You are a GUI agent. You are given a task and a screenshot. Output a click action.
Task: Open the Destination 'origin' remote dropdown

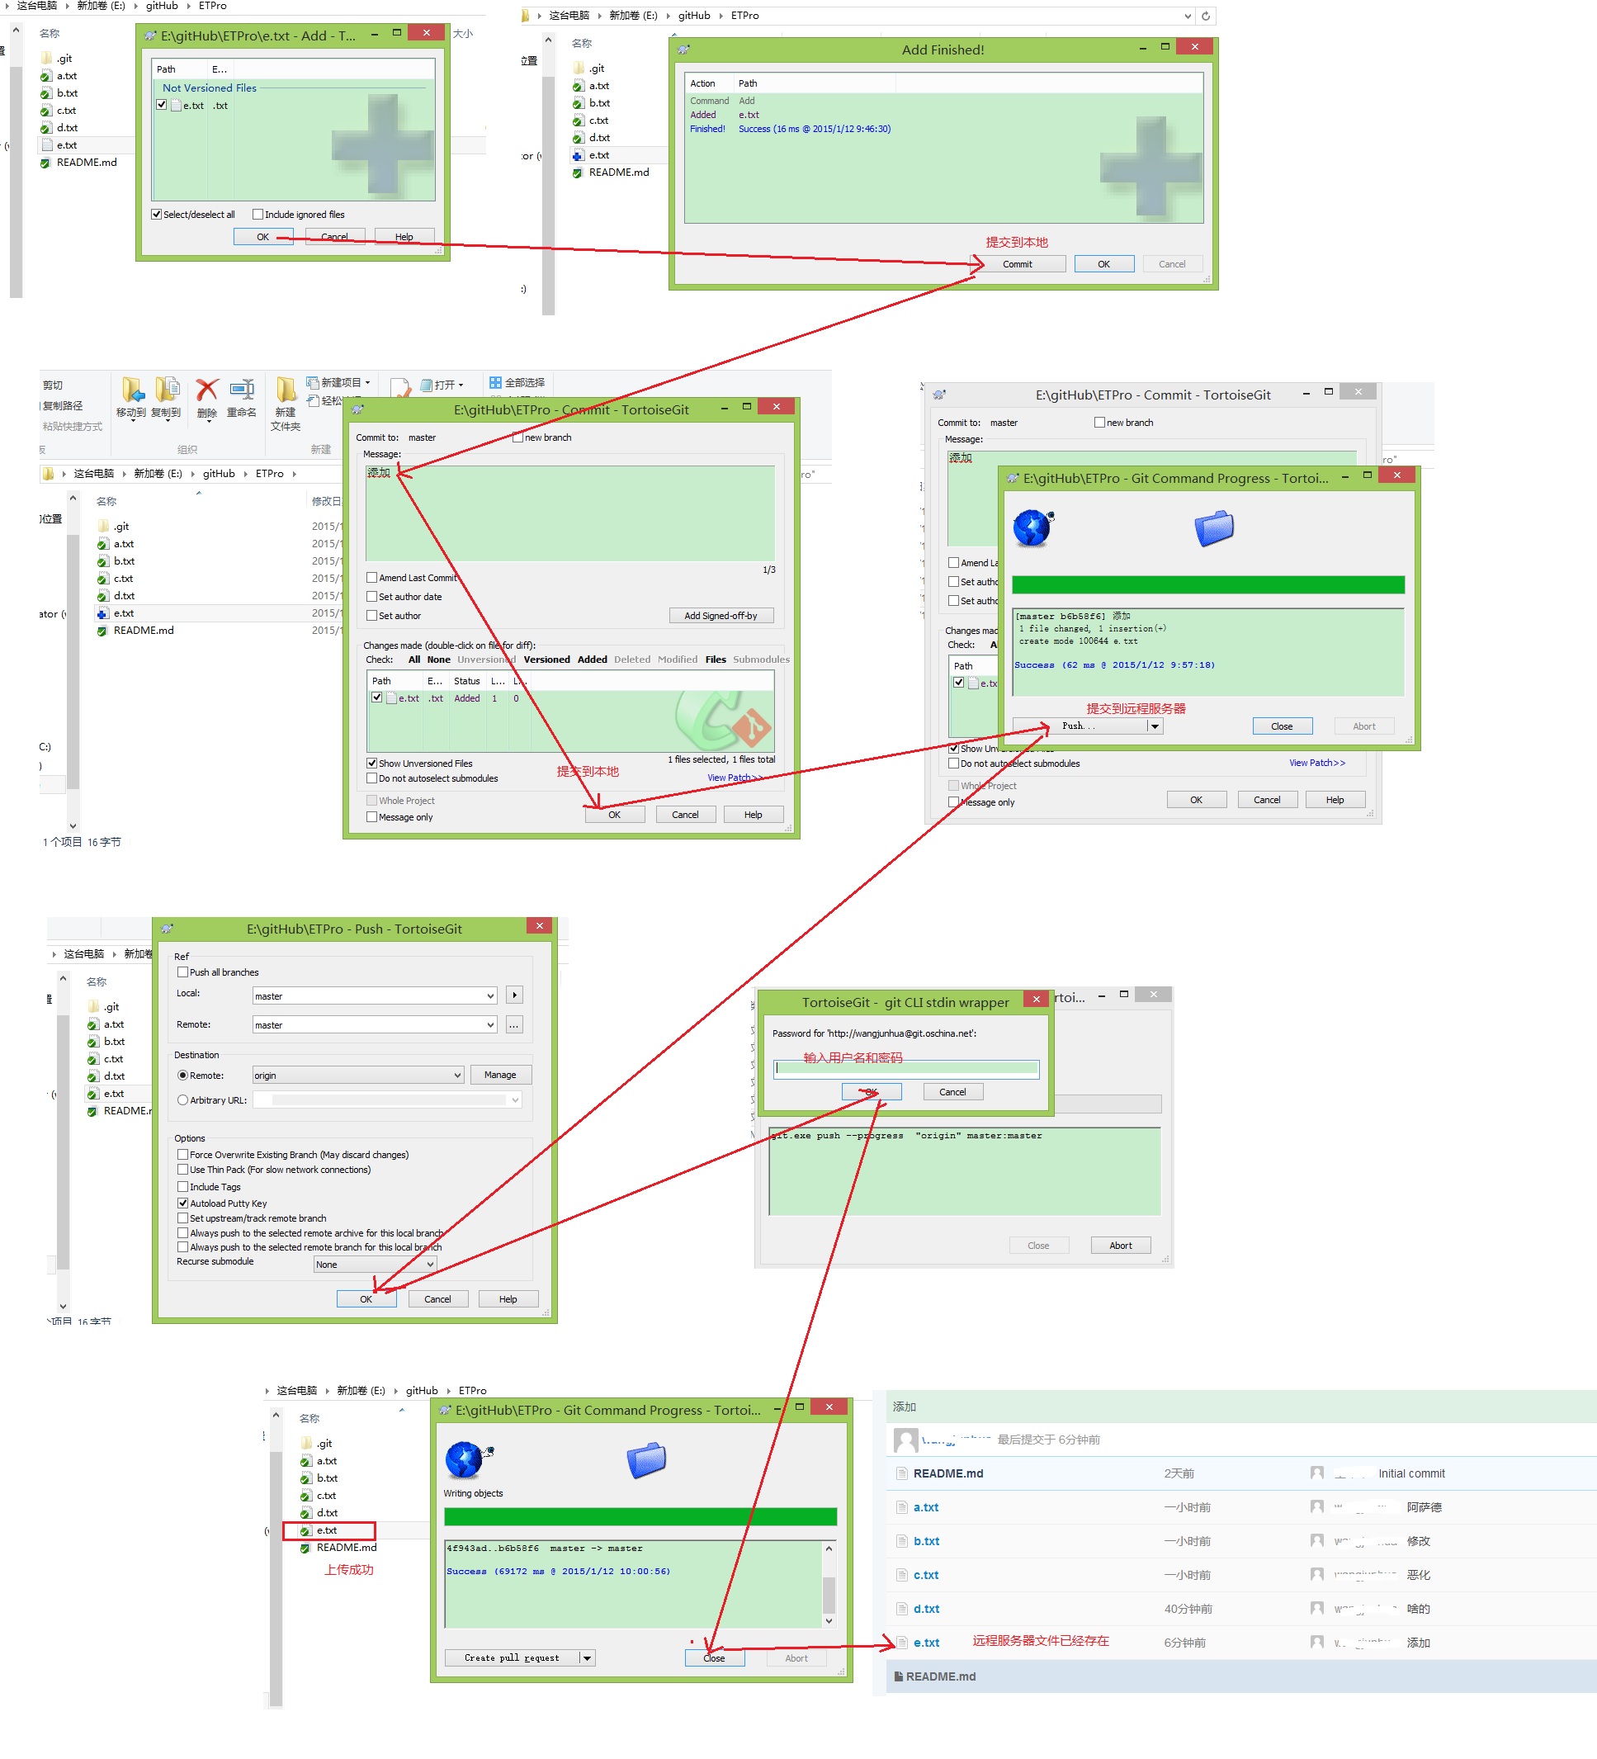click(457, 1075)
